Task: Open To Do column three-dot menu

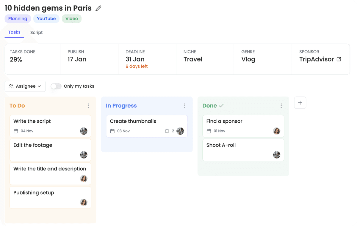Action: coord(88,106)
